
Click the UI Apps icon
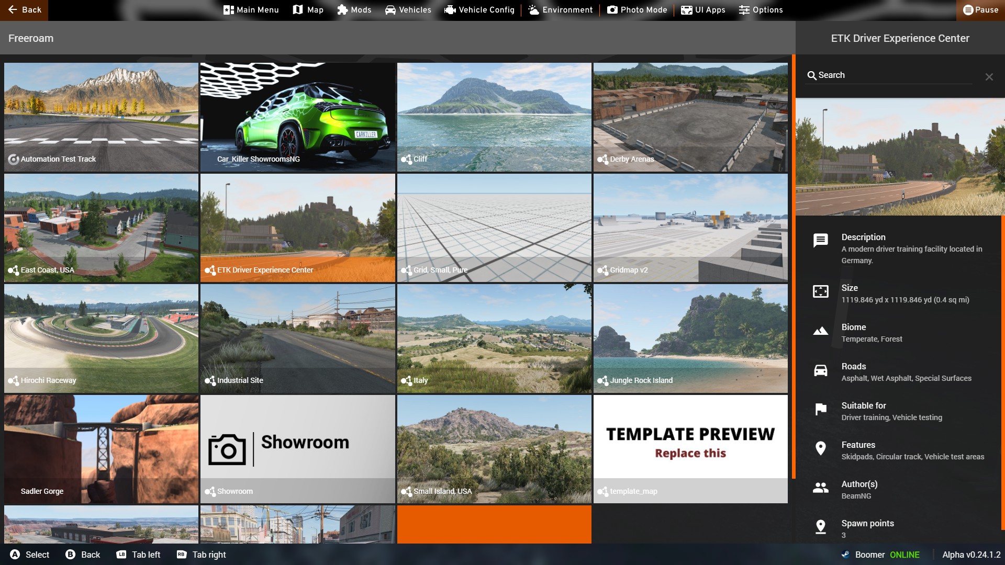(x=686, y=10)
